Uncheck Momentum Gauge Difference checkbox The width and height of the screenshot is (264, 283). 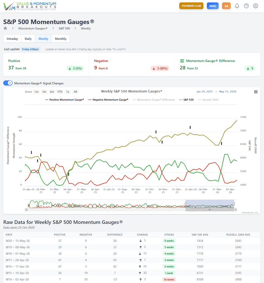[182, 61]
